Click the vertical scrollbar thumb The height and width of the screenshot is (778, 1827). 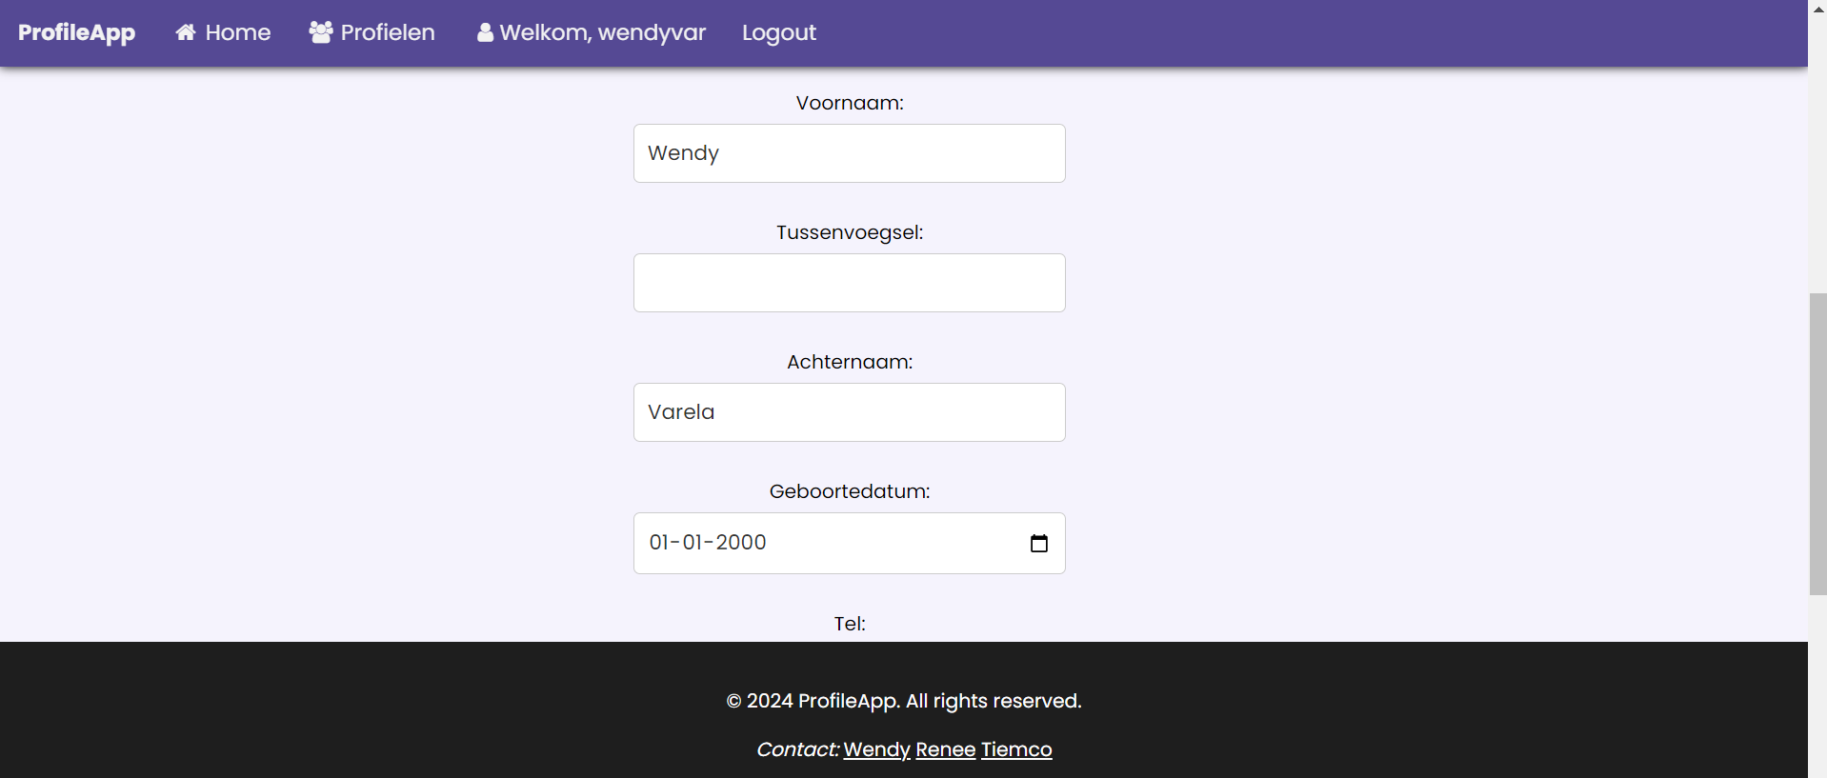pos(1817,444)
